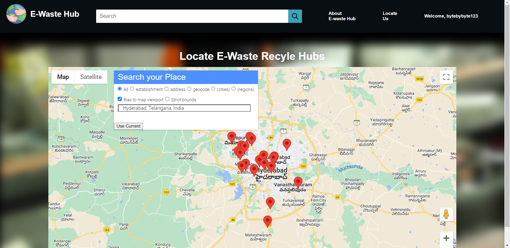
Task: Click the Hyderabad place input field
Action: [184, 108]
